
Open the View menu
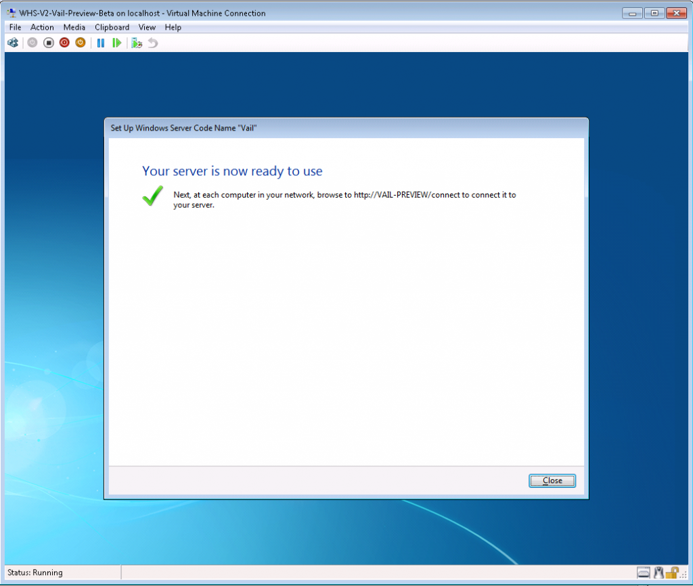[x=147, y=27]
